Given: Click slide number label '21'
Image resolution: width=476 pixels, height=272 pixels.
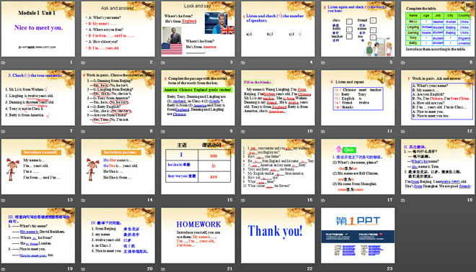Looking at the screenshot, I should click(230, 268).
